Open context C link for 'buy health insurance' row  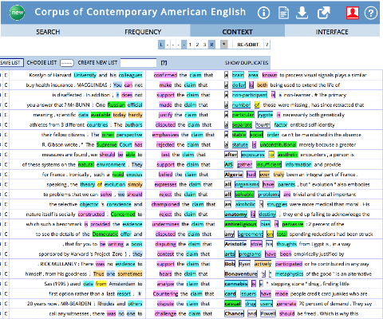(x=6, y=85)
